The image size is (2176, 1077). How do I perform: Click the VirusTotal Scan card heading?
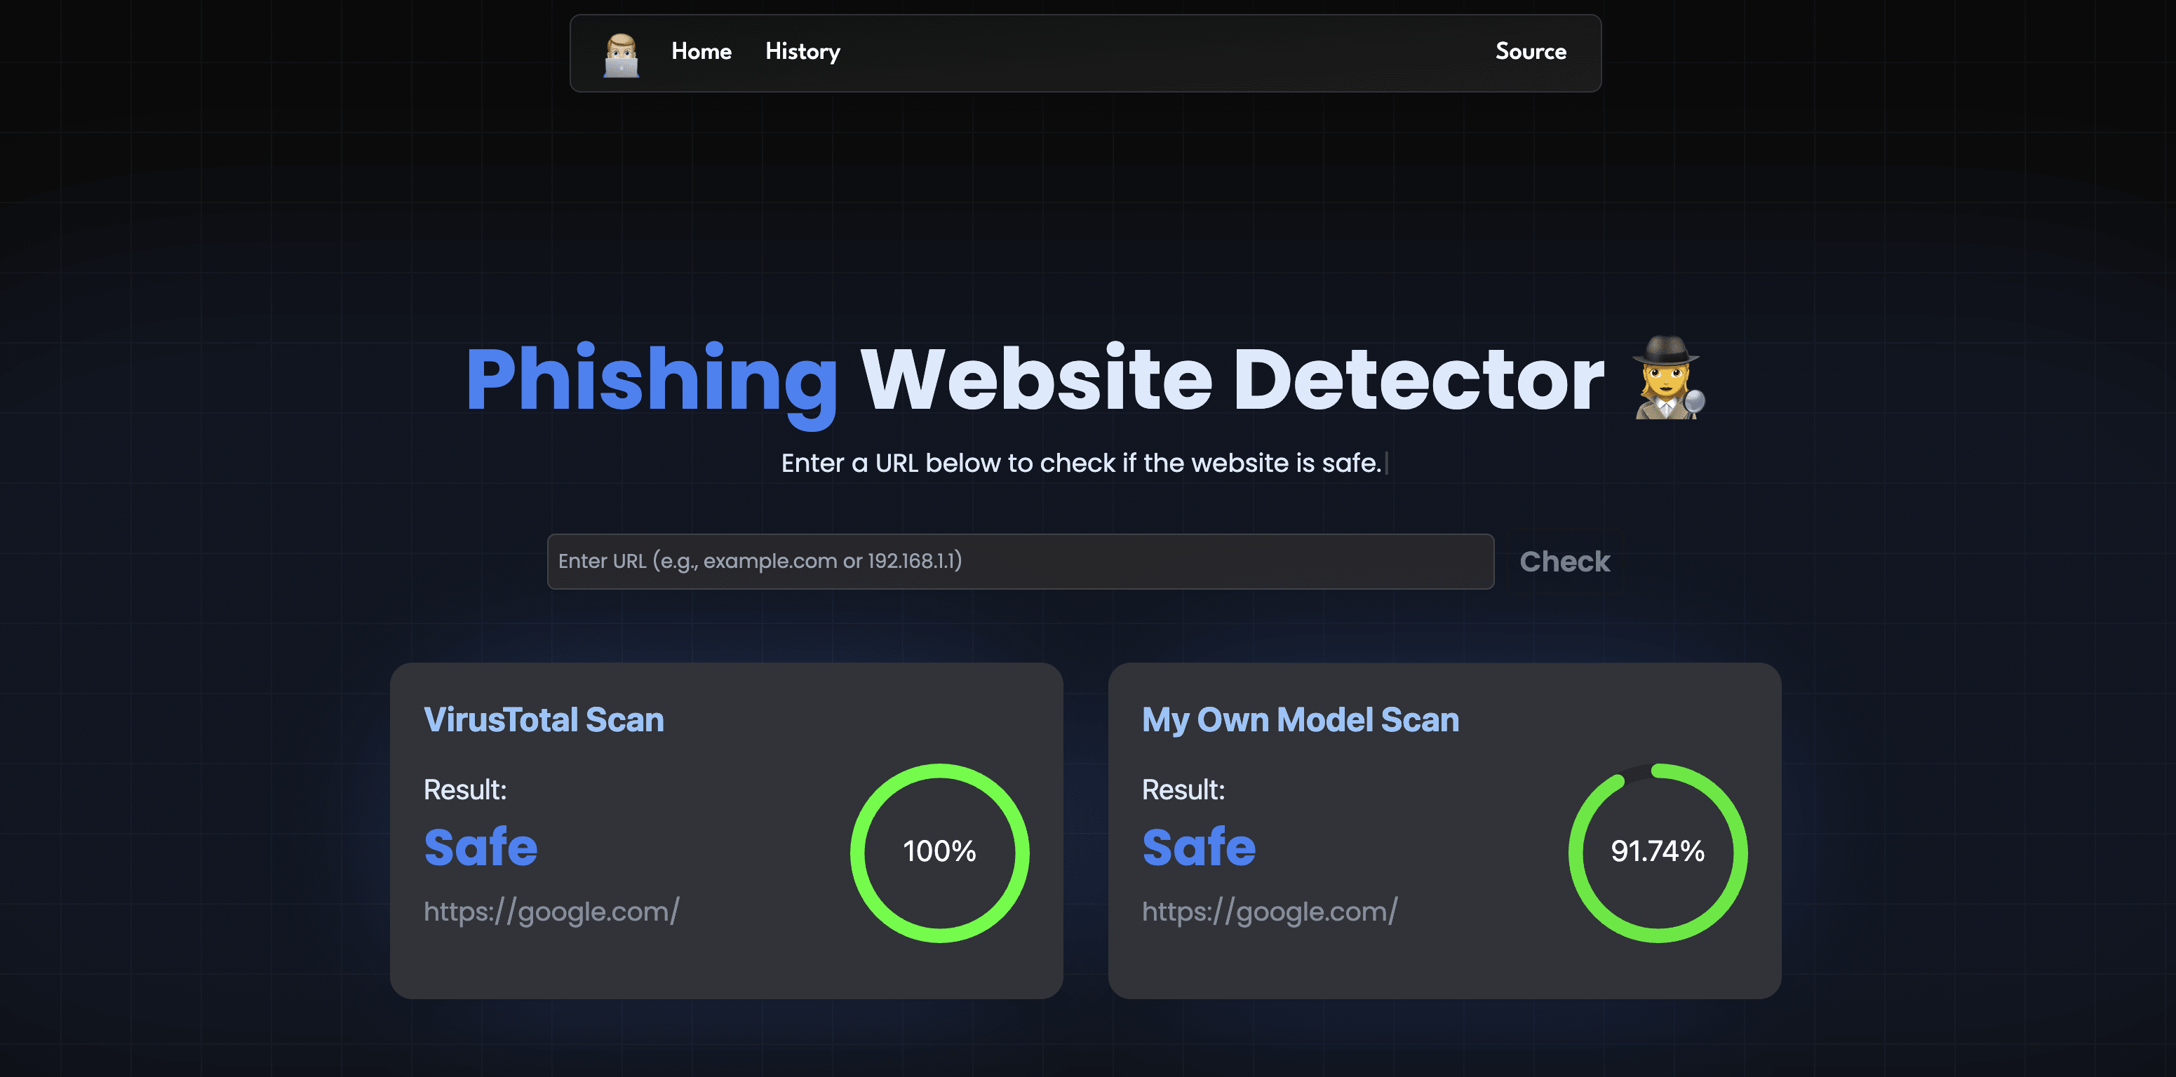tap(543, 720)
